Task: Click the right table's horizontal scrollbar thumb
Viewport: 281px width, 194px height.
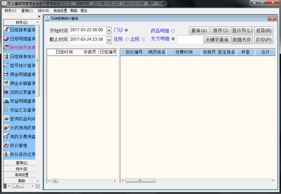Action: point(140,181)
